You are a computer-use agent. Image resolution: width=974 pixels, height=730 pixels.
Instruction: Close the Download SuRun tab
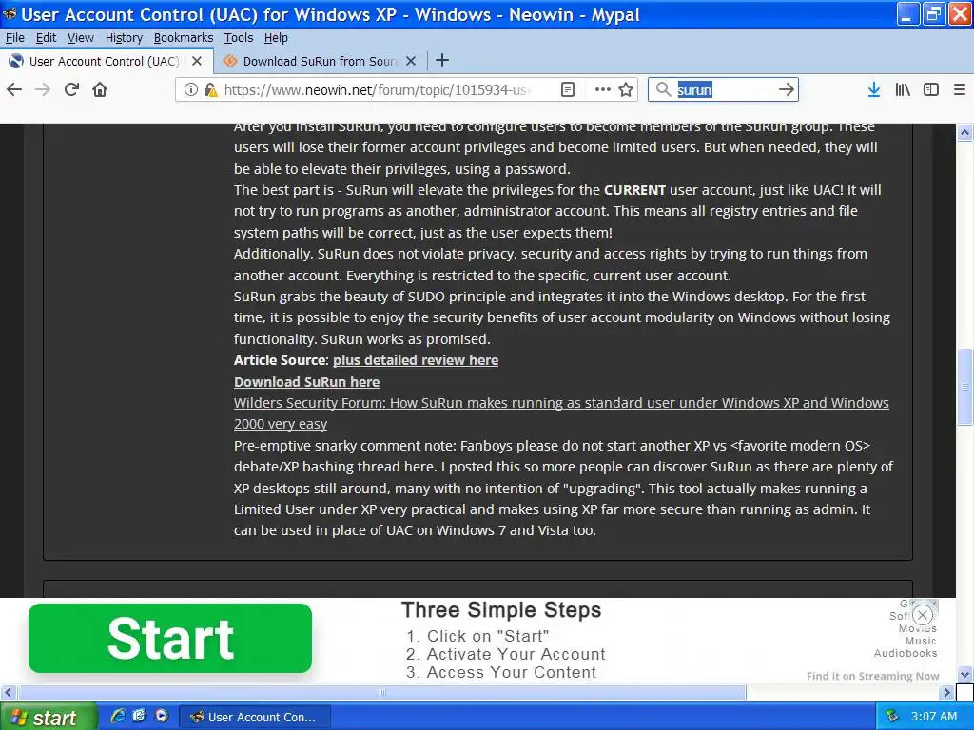click(411, 61)
